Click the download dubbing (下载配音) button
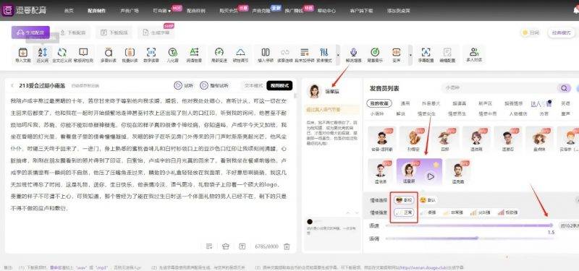 click(72, 33)
